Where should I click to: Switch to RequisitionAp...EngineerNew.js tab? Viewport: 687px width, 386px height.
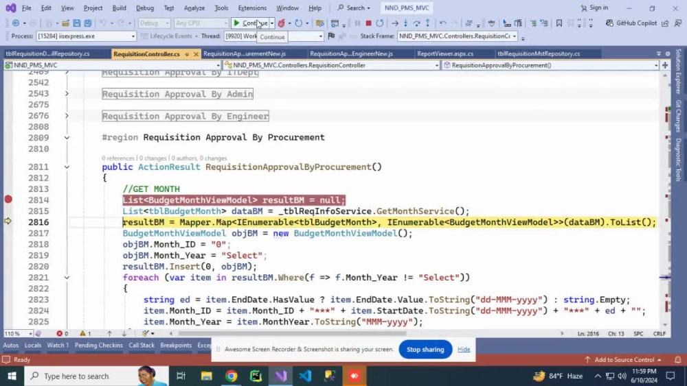point(351,53)
